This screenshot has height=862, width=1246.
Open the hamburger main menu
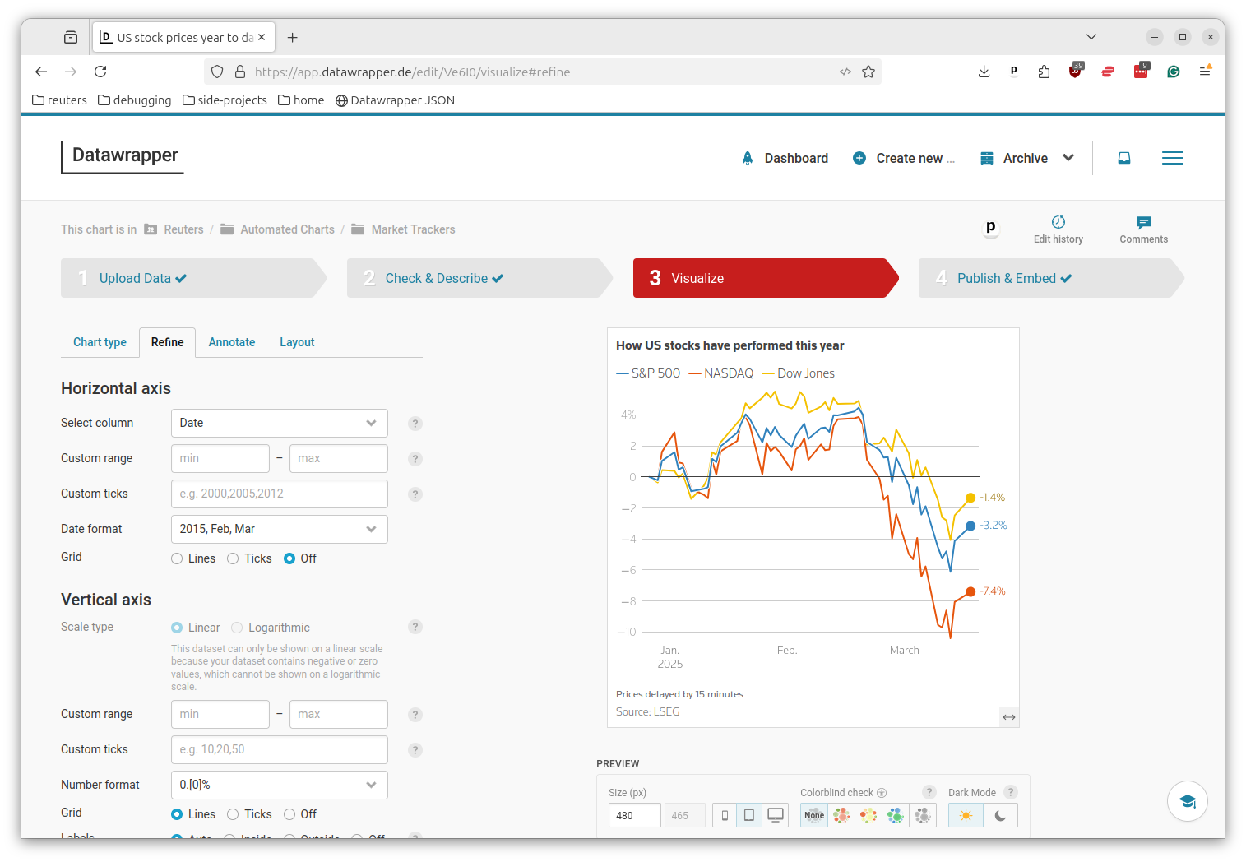pyautogui.click(x=1173, y=158)
